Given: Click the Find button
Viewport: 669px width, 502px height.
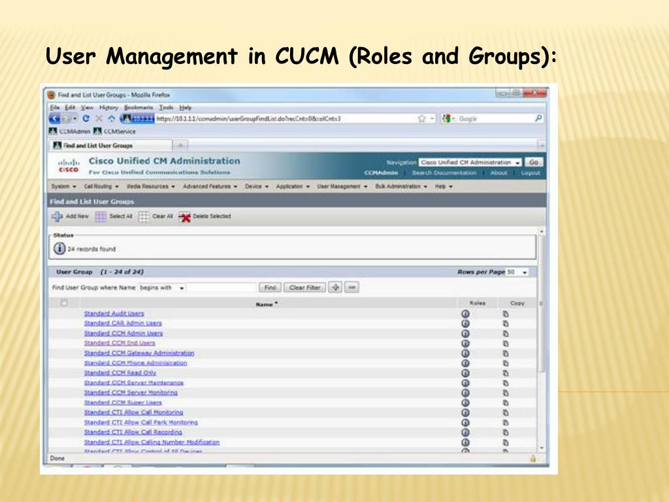Looking at the screenshot, I should coord(270,288).
